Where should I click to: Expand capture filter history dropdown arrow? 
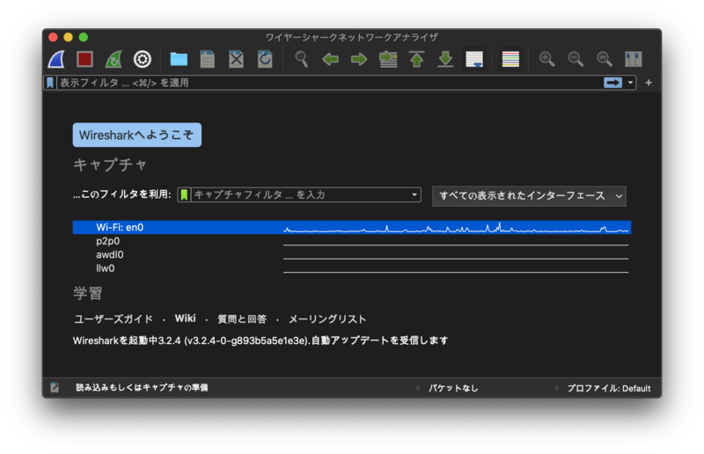[x=414, y=195]
